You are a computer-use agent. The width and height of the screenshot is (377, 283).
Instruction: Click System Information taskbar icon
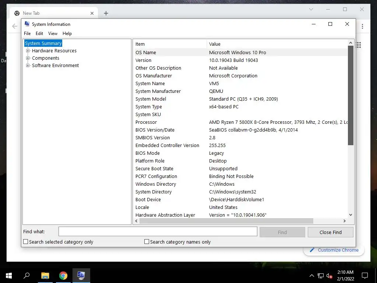pos(81,276)
